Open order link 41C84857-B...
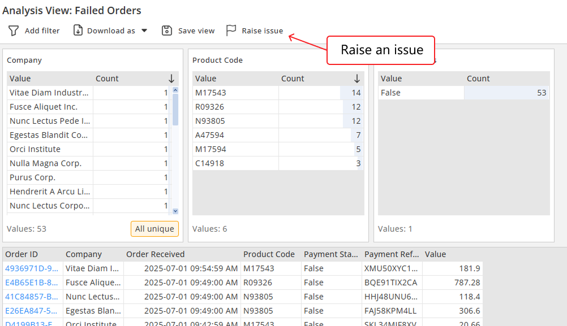The image size is (567, 326). (x=32, y=297)
